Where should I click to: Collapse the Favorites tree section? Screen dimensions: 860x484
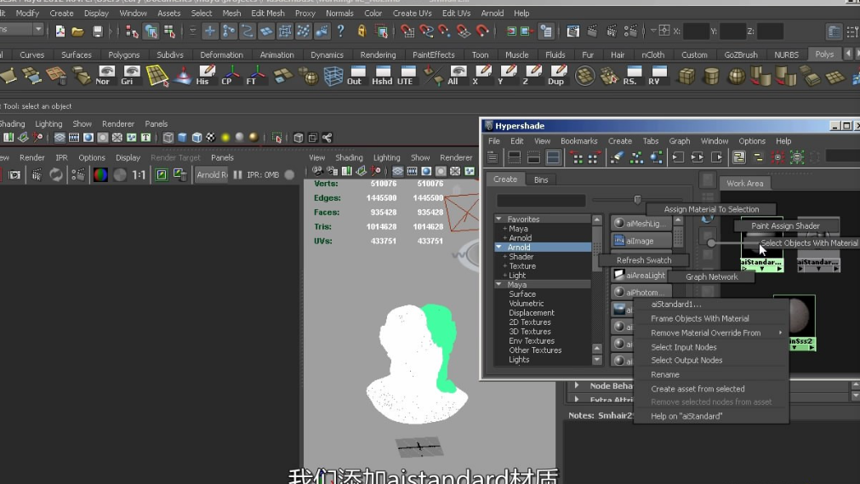[x=498, y=219]
